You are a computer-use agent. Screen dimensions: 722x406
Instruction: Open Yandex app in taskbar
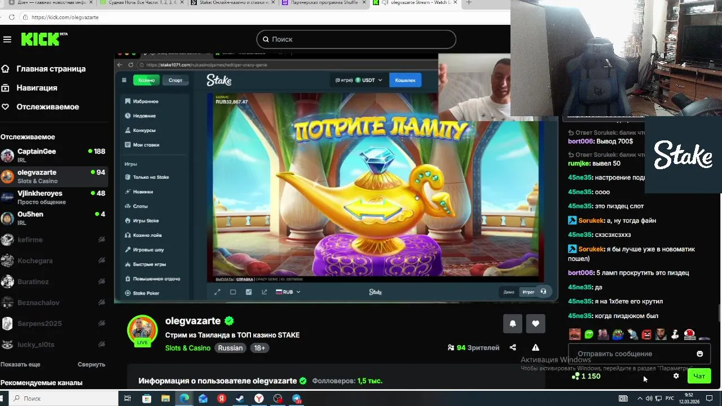222,398
